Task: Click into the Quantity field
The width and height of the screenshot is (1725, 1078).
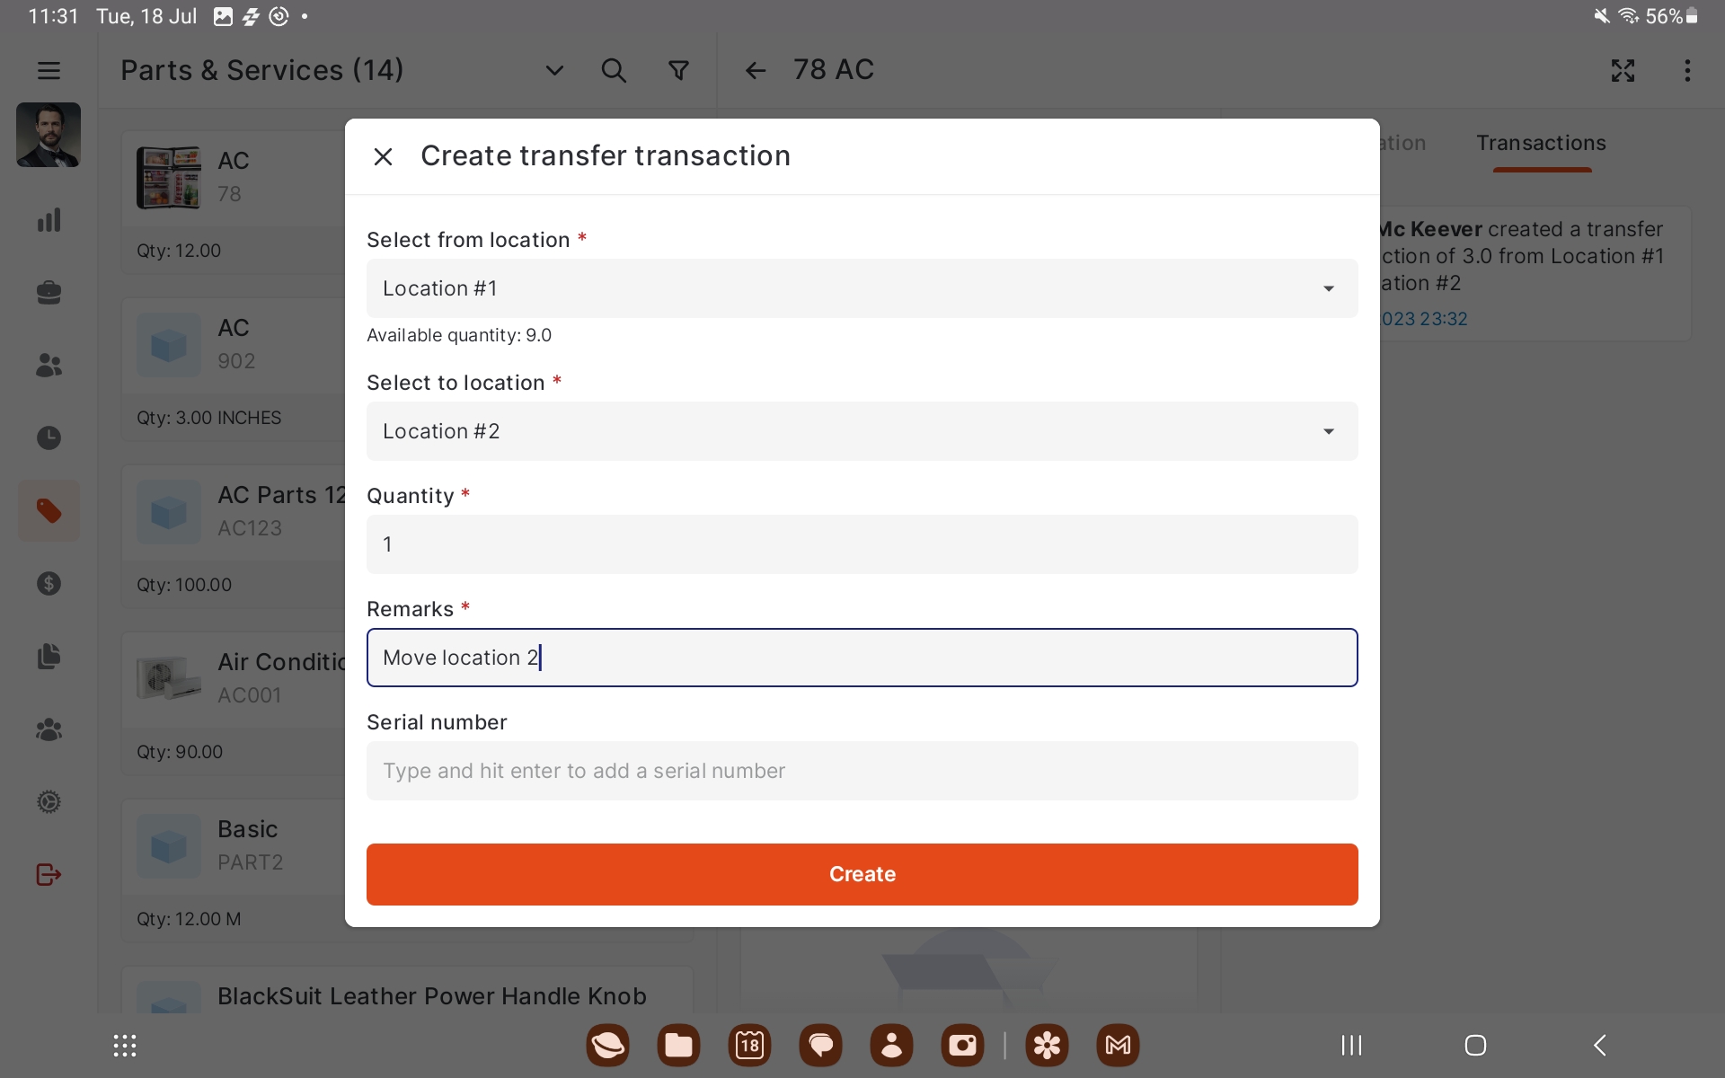Action: (862, 544)
